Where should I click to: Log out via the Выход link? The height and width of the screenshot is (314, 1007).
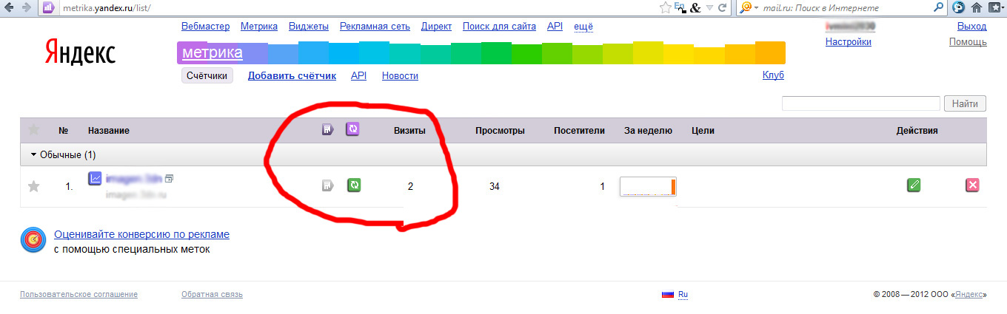[972, 27]
